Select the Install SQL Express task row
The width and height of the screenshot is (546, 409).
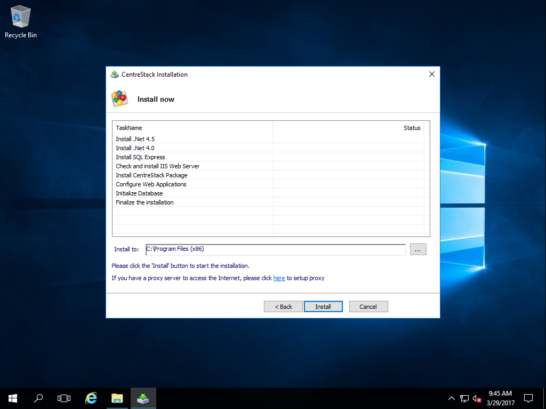pyautogui.click(x=268, y=157)
